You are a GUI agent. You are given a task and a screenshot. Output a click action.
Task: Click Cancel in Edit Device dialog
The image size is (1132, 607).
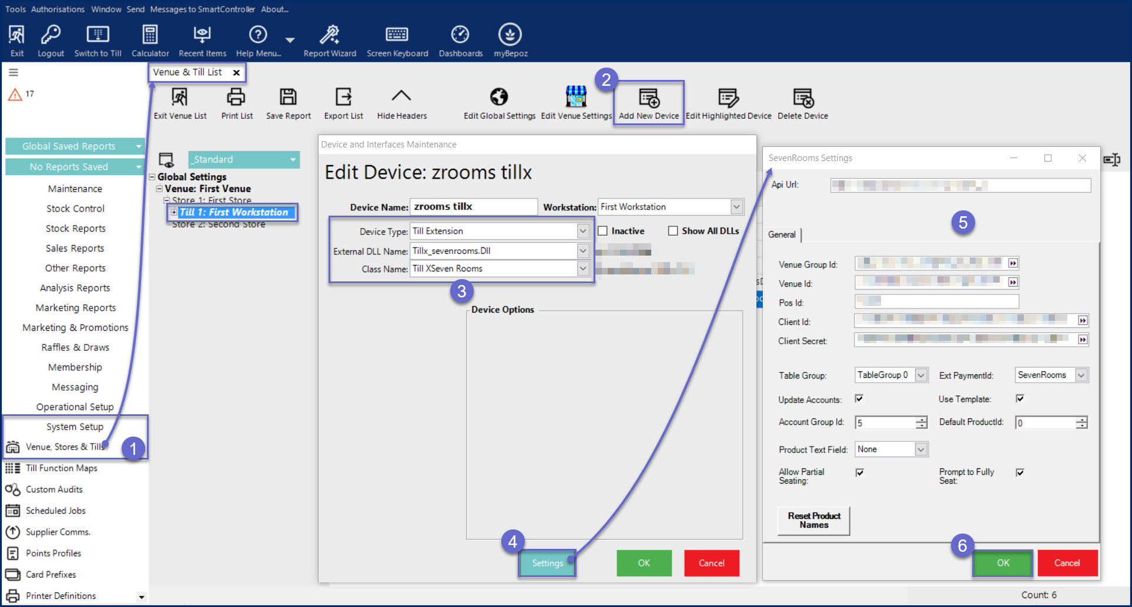[711, 563]
